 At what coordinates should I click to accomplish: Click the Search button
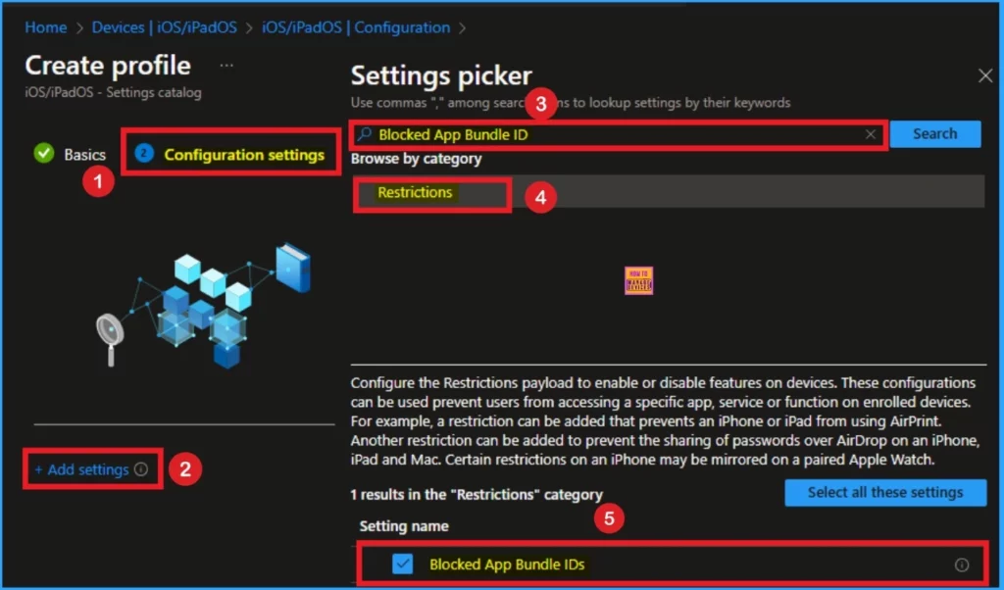pyautogui.click(x=934, y=133)
